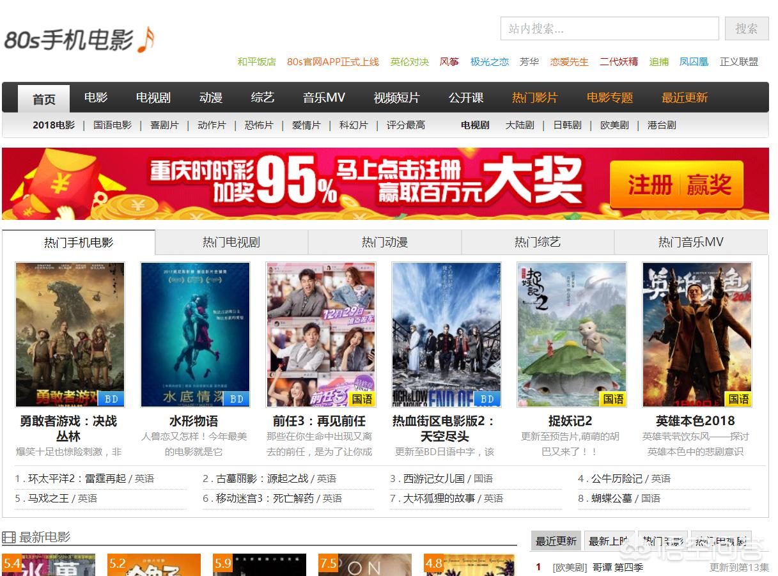Select the 港台剧 category link
The width and height of the screenshot is (778, 576).
[x=662, y=125]
